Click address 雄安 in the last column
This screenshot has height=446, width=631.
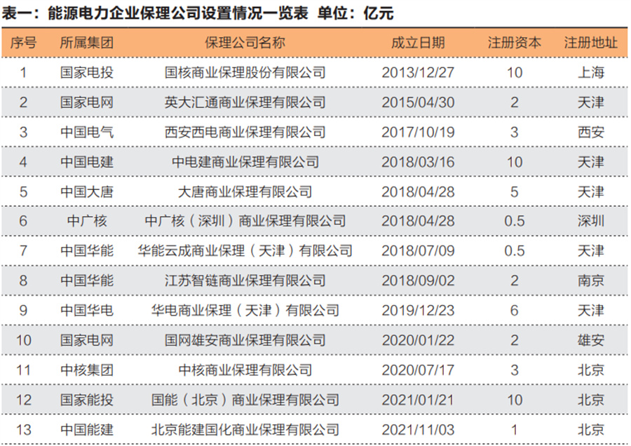pos(591,340)
